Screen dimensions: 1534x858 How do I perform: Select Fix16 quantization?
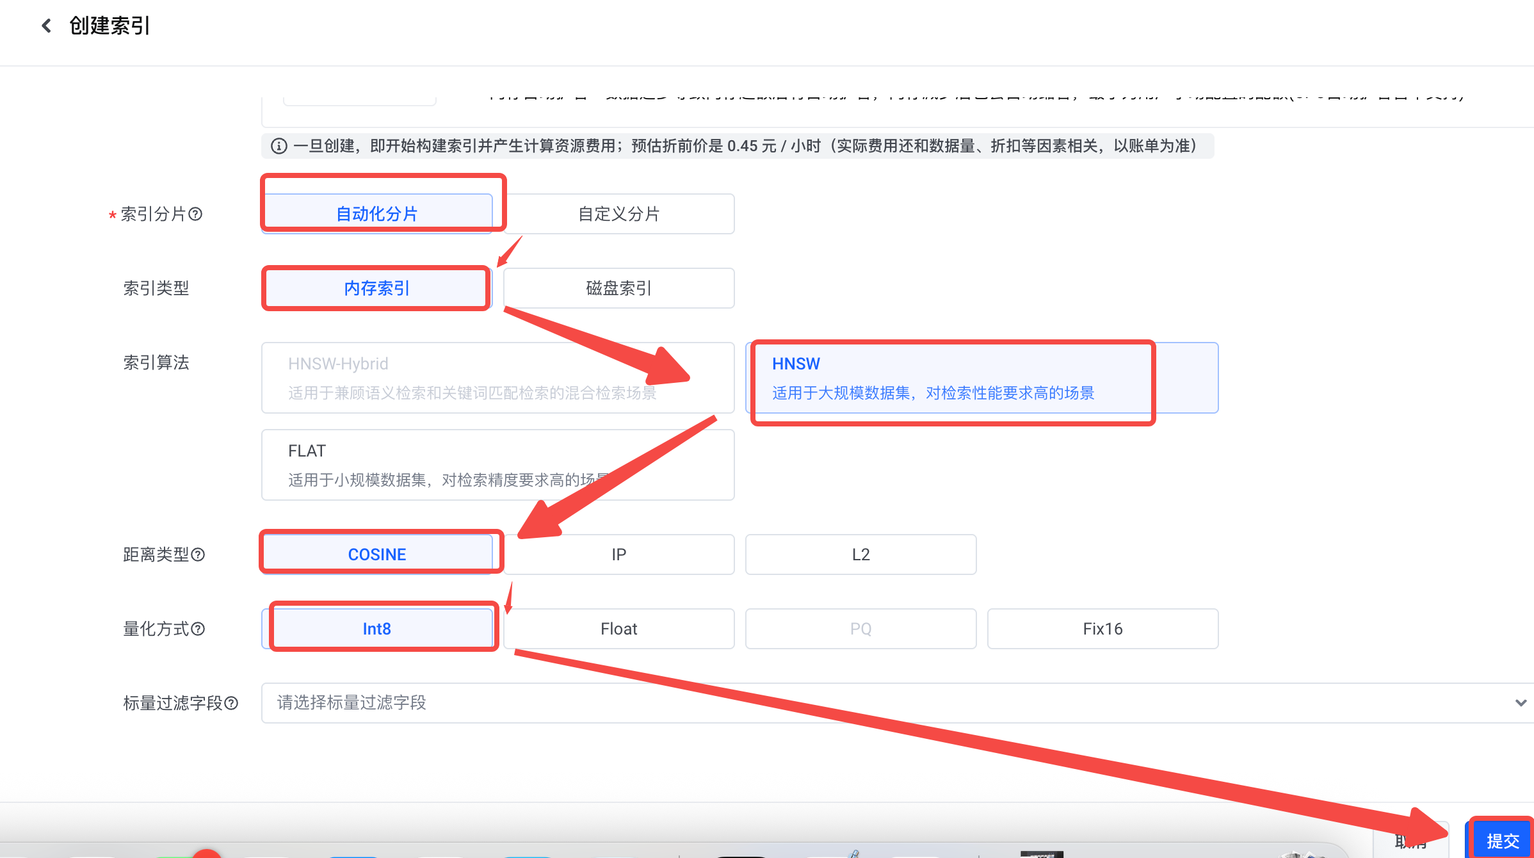(x=1103, y=629)
